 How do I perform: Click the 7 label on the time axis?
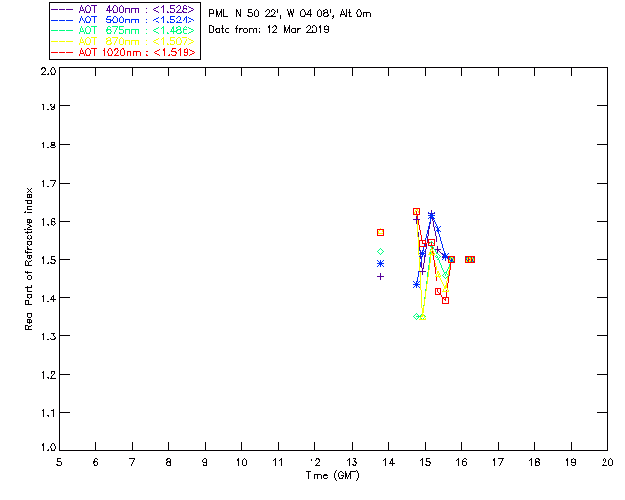[132, 462]
